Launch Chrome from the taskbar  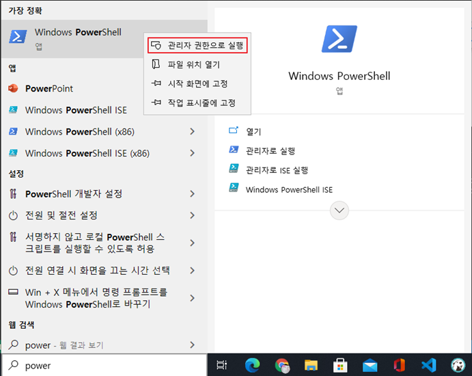click(x=281, y=365)
